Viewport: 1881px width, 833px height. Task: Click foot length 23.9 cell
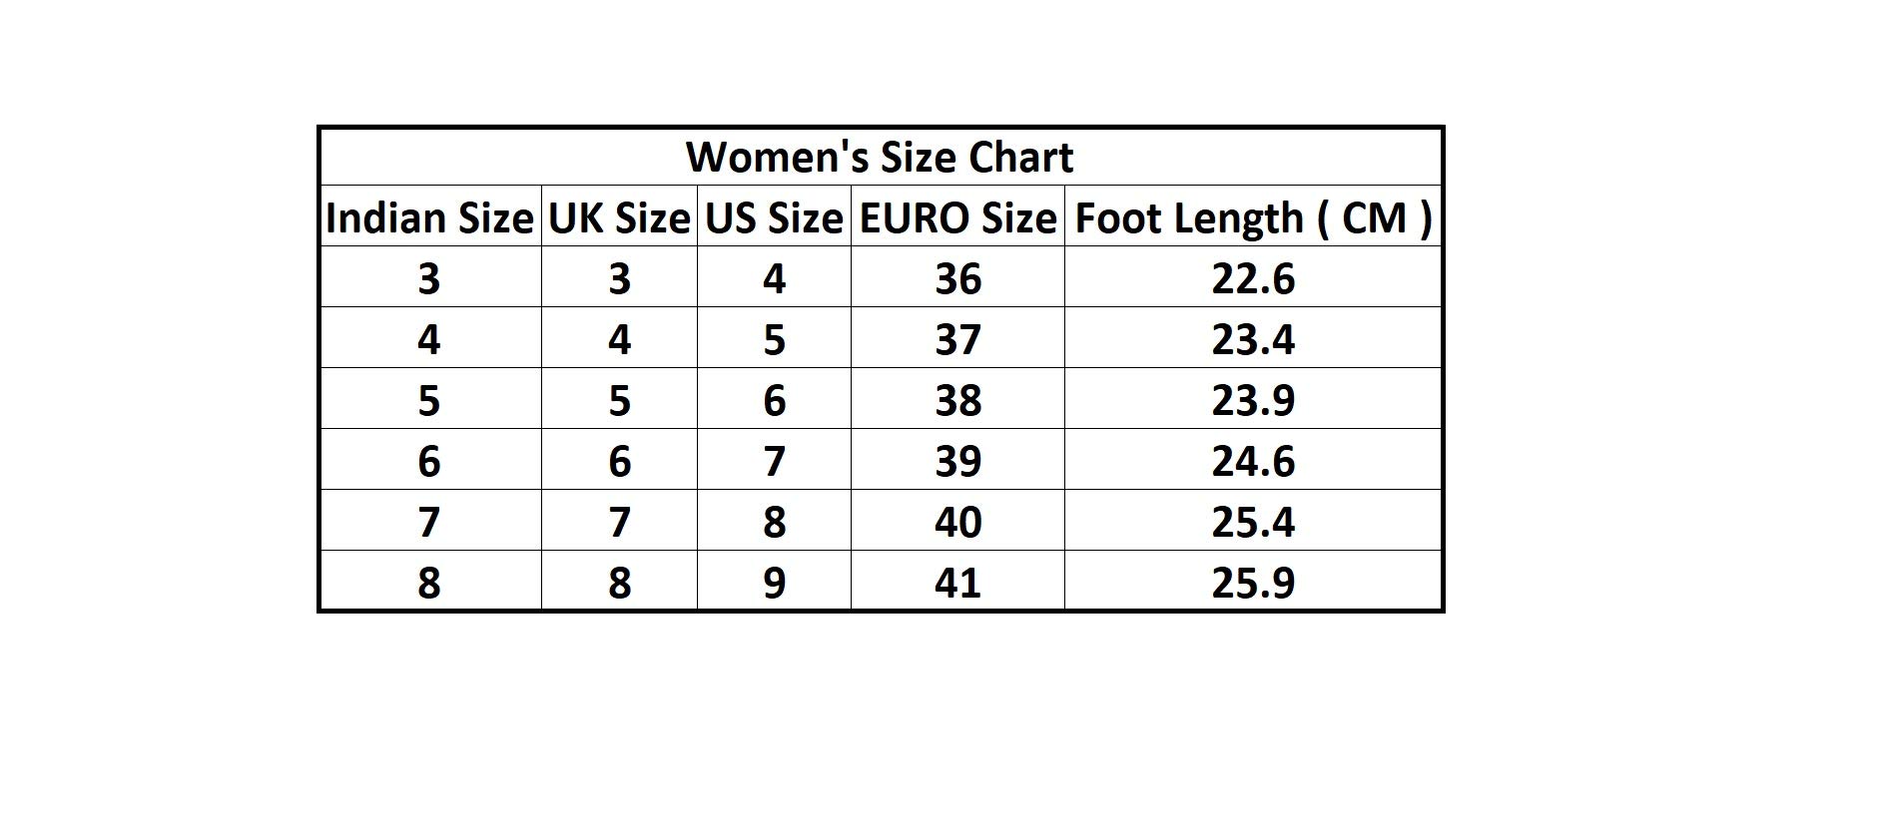point(1253,401)
